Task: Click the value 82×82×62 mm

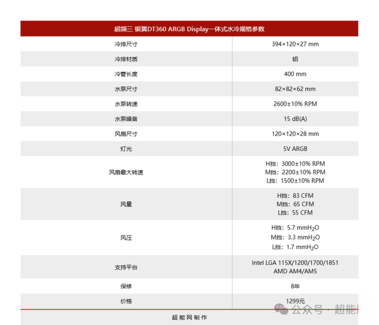Action: coord(295,89)
